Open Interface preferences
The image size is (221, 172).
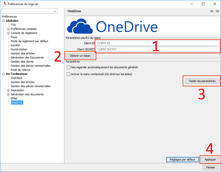click(x=17, y=78)
